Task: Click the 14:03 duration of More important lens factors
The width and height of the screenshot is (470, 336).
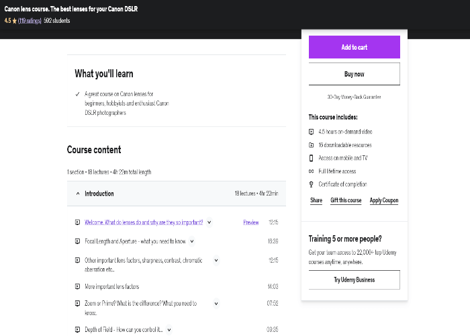Action: (273, 286)
